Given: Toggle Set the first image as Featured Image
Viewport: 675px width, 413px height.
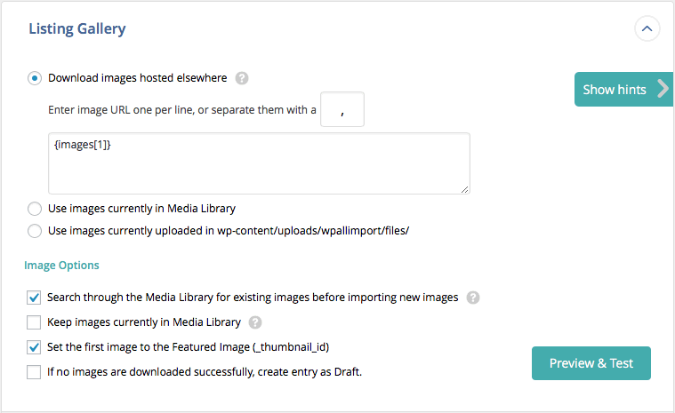Looking at the screenshot, I should point(34,346).
